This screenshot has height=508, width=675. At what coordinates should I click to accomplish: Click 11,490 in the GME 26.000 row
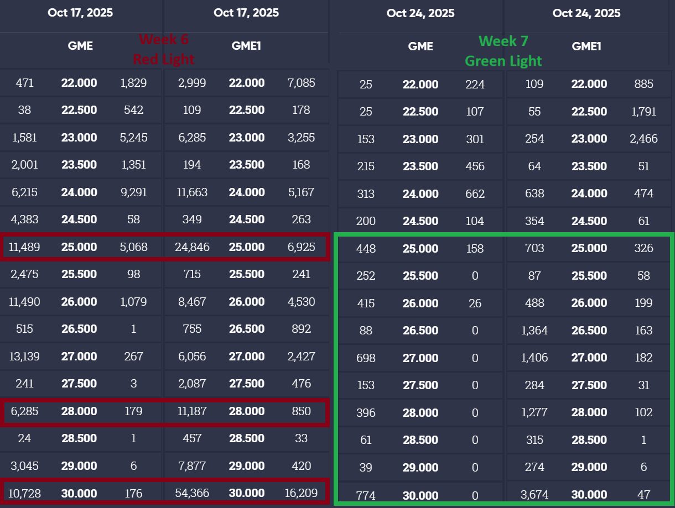(25, 302)
